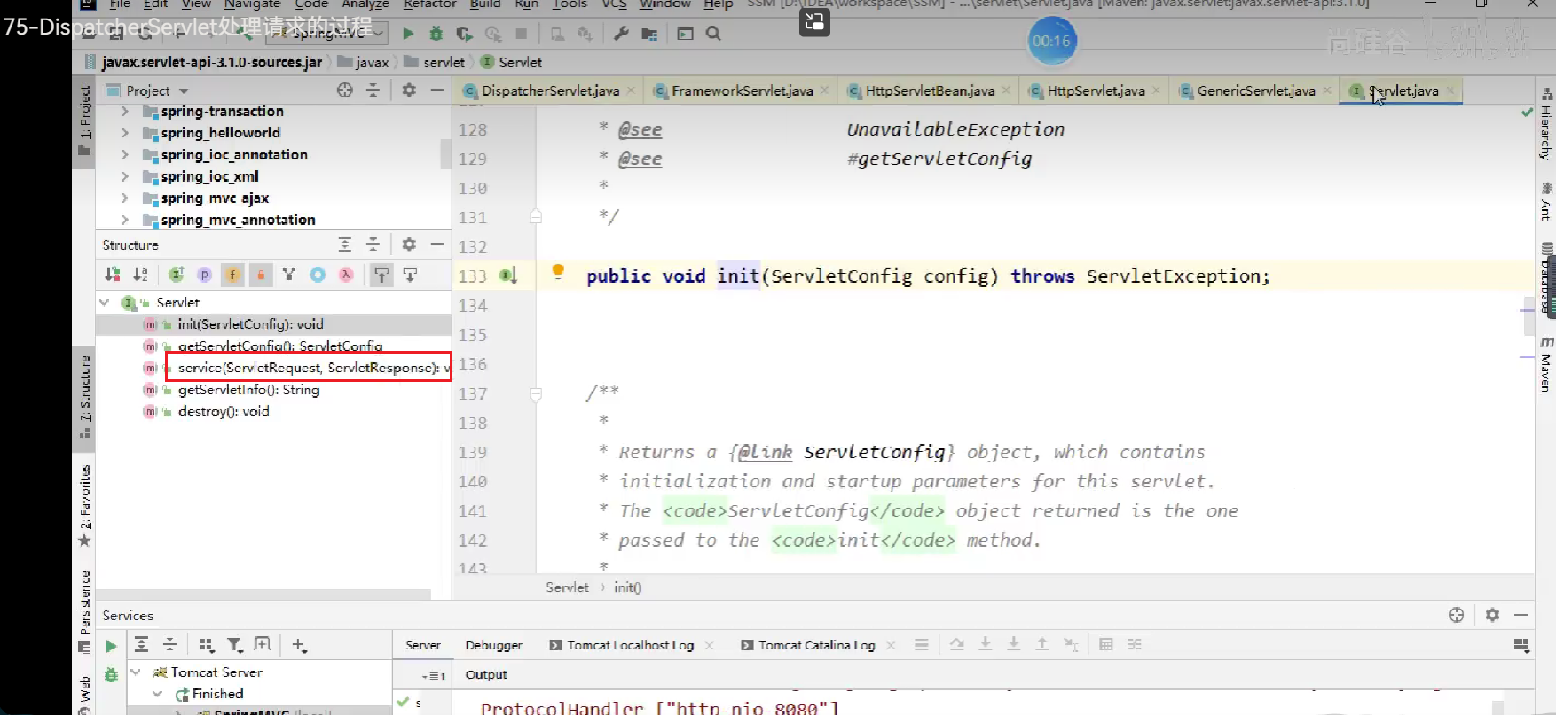Toggle show fields (f) in Structure
Screen dimensions: 1556x715
pos(232,275)
